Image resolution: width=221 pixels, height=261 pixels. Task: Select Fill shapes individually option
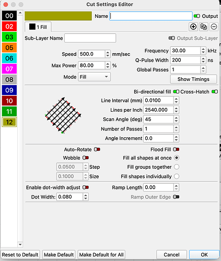[x=177, y=176]
